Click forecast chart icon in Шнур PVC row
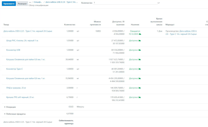This screenshot has height=127, width=208. click(x=139, y=40)
